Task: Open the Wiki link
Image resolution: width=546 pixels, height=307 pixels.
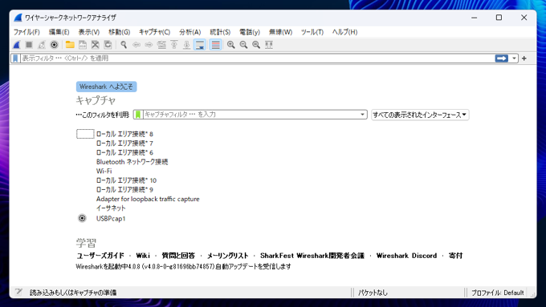Action: click(143, 256)
